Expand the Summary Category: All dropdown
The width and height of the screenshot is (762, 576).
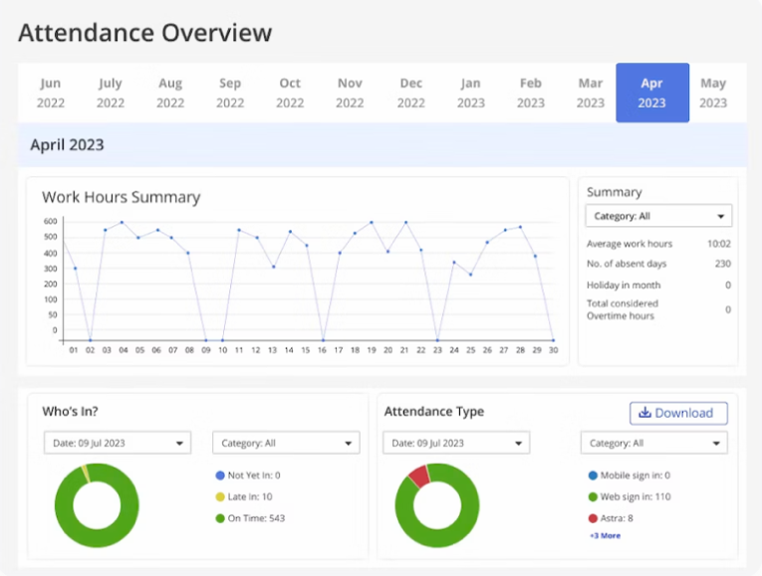(657, 216)
